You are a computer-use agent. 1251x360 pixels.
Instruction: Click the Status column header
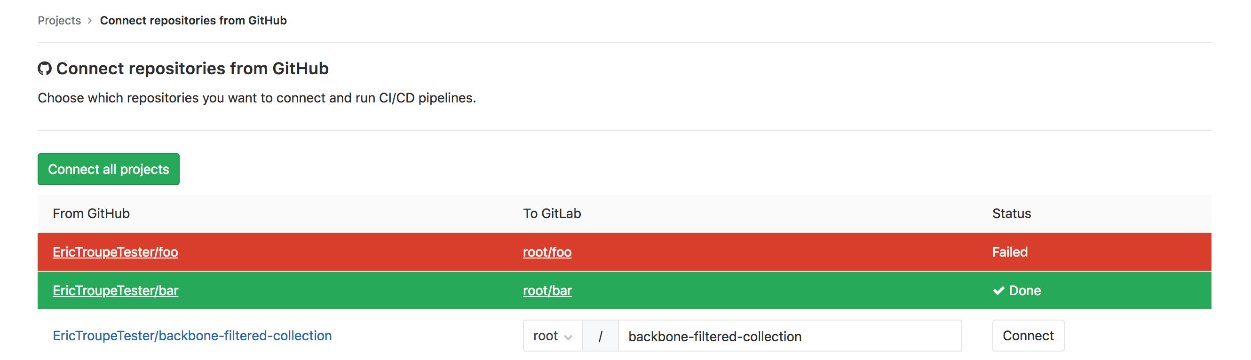(x=1011, y=214)
